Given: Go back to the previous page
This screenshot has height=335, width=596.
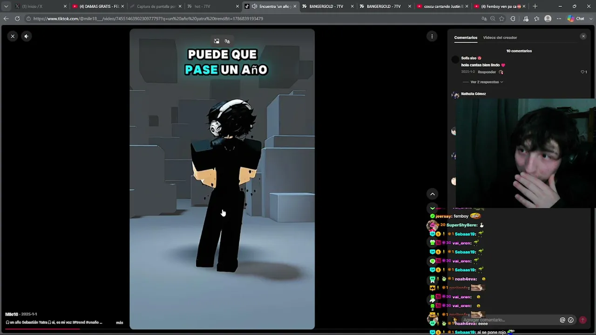Looking at the screenshot, I should (x=6, y=19).
